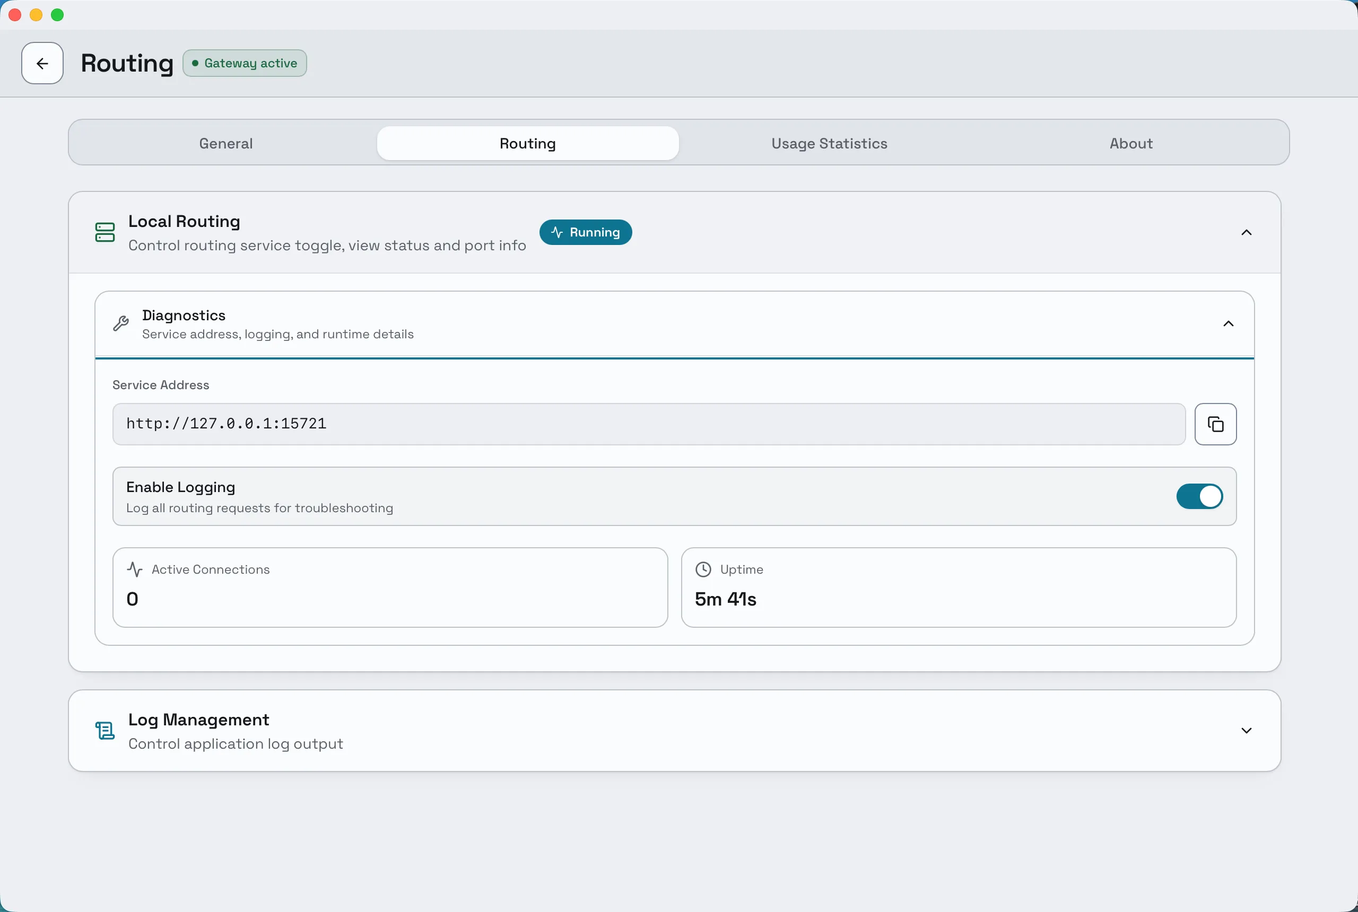This screenshot has width=1358, height=912.
Task: Click the Local Routing heading
Action: coord(185,222)
